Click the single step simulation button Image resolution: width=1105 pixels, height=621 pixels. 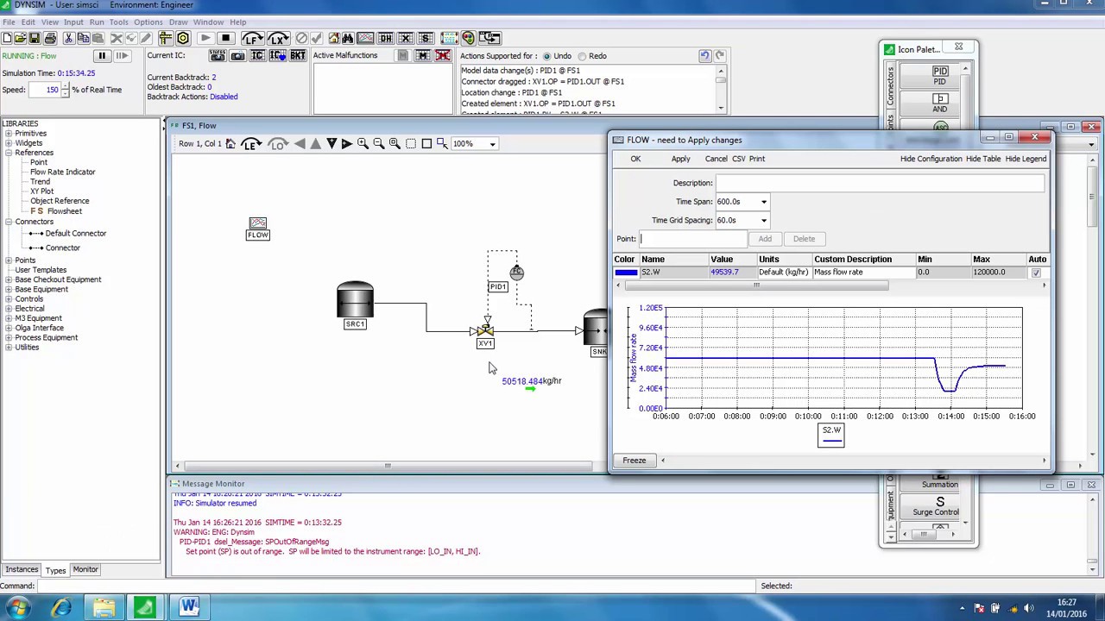(x=122, y=56)
